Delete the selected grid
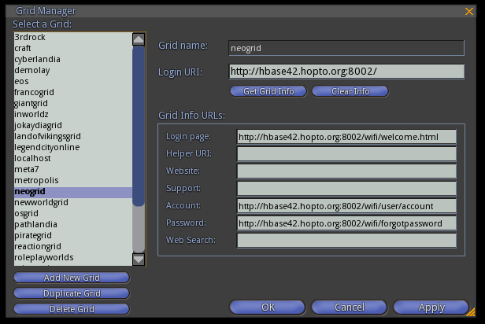Image resolution: width=485 pixels, height=324 pixels. (x=71, y=309)
